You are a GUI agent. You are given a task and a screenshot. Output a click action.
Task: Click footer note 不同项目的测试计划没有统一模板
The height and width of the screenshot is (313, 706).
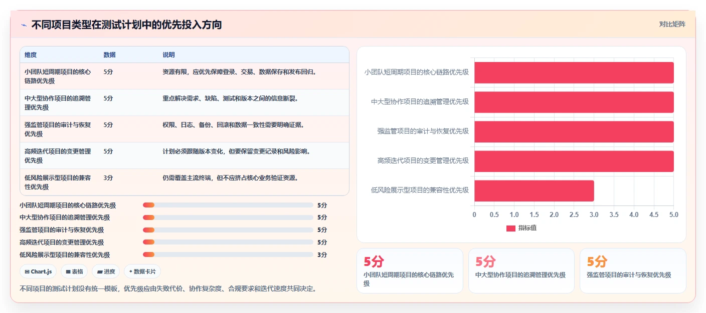point(168,288)
